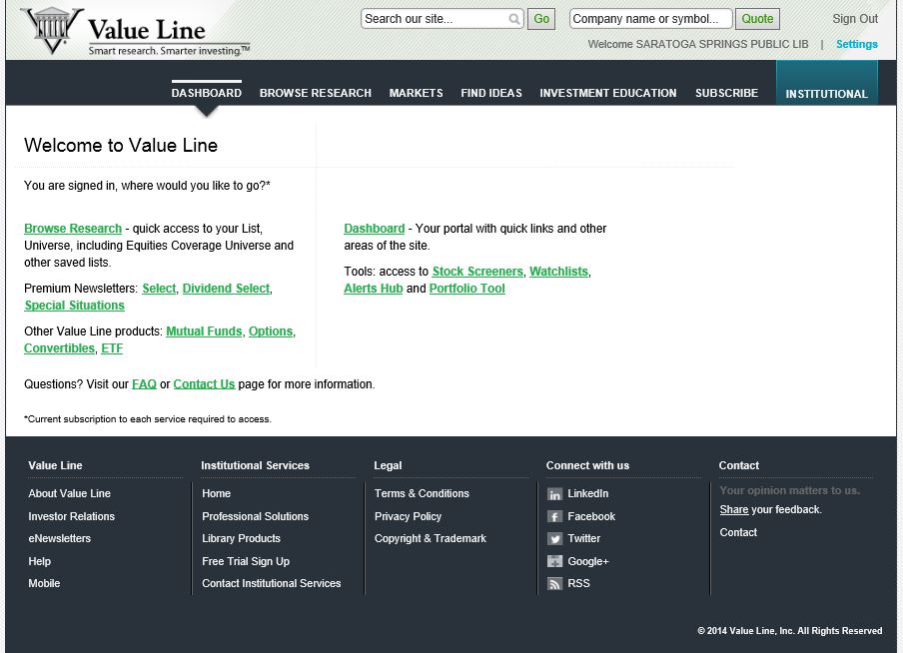Click the Facebook text link
This screenshot has width=903, height=653.
pos(591,516)
